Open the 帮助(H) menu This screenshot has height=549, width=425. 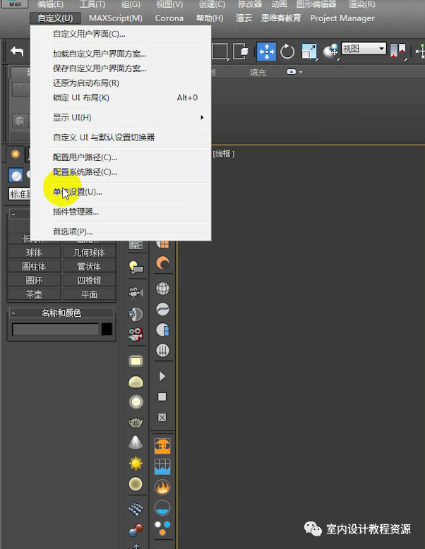(x=210, y=18)
